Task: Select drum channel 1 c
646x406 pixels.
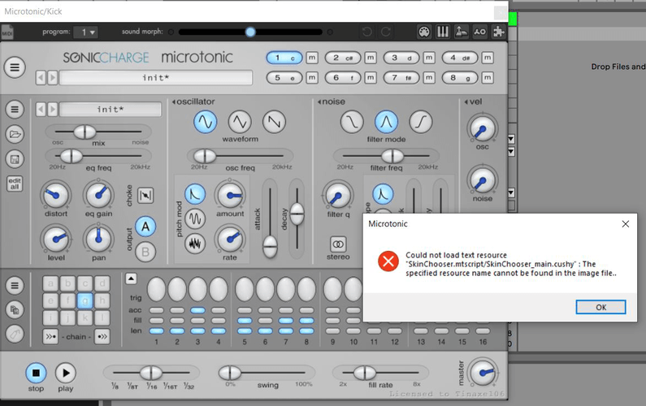Action: 284,58
